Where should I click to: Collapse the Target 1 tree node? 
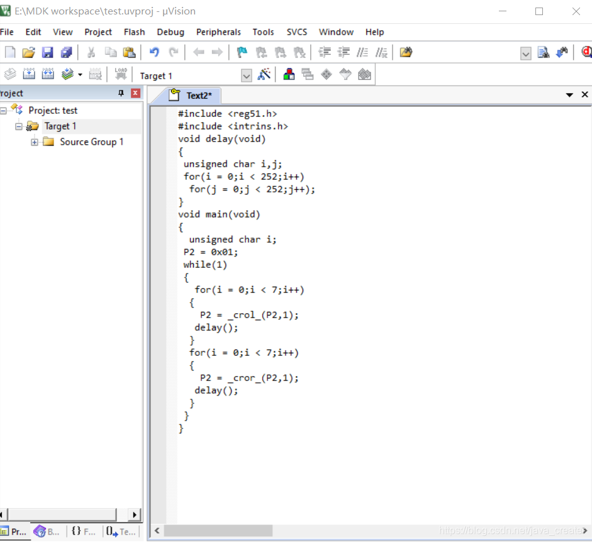[x=18, y=126]
